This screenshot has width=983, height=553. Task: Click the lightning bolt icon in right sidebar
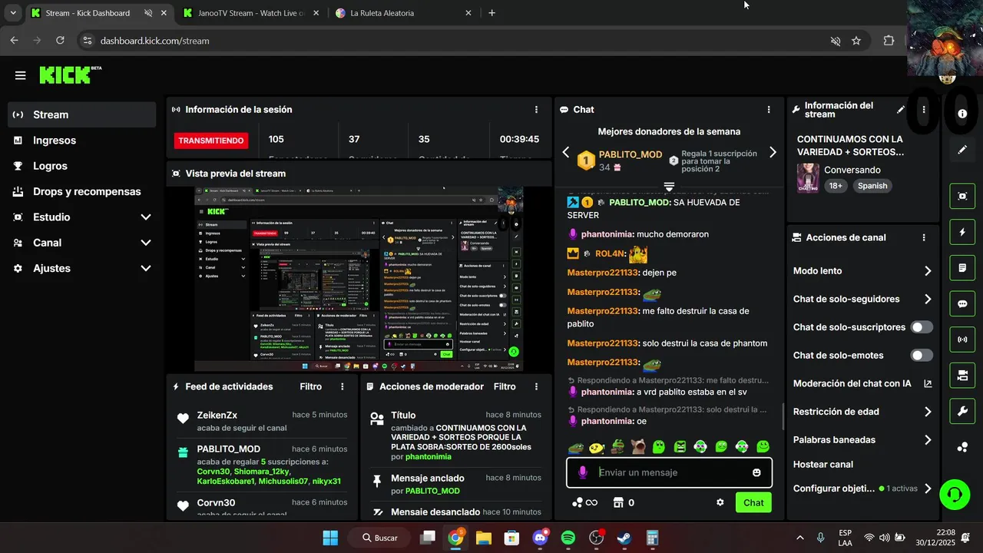coord(962,232)
